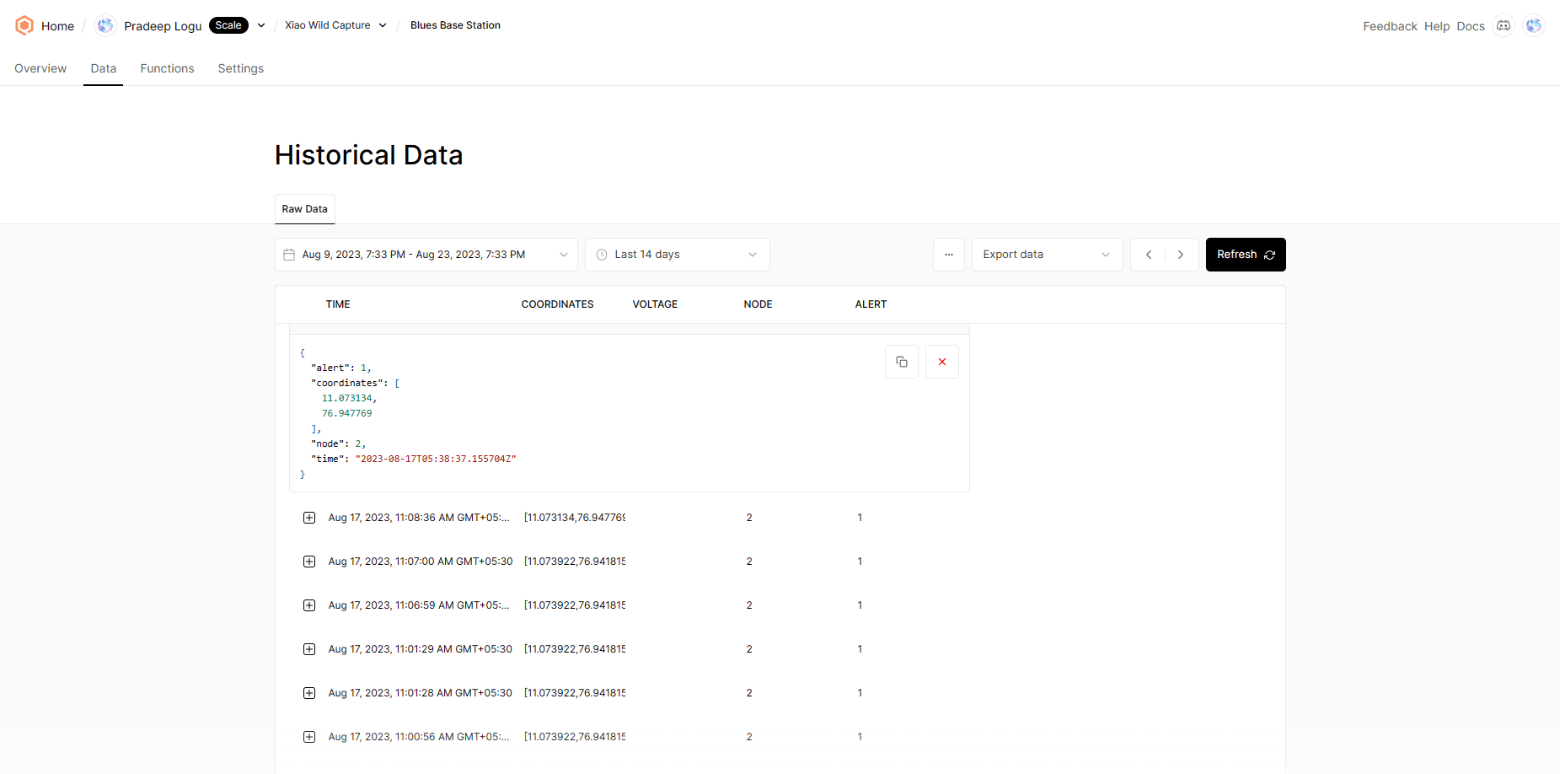The height and width of the screenshot is (774, 1560).
Task: Go to Home via breadcrumb text
Action: [57, 26]
